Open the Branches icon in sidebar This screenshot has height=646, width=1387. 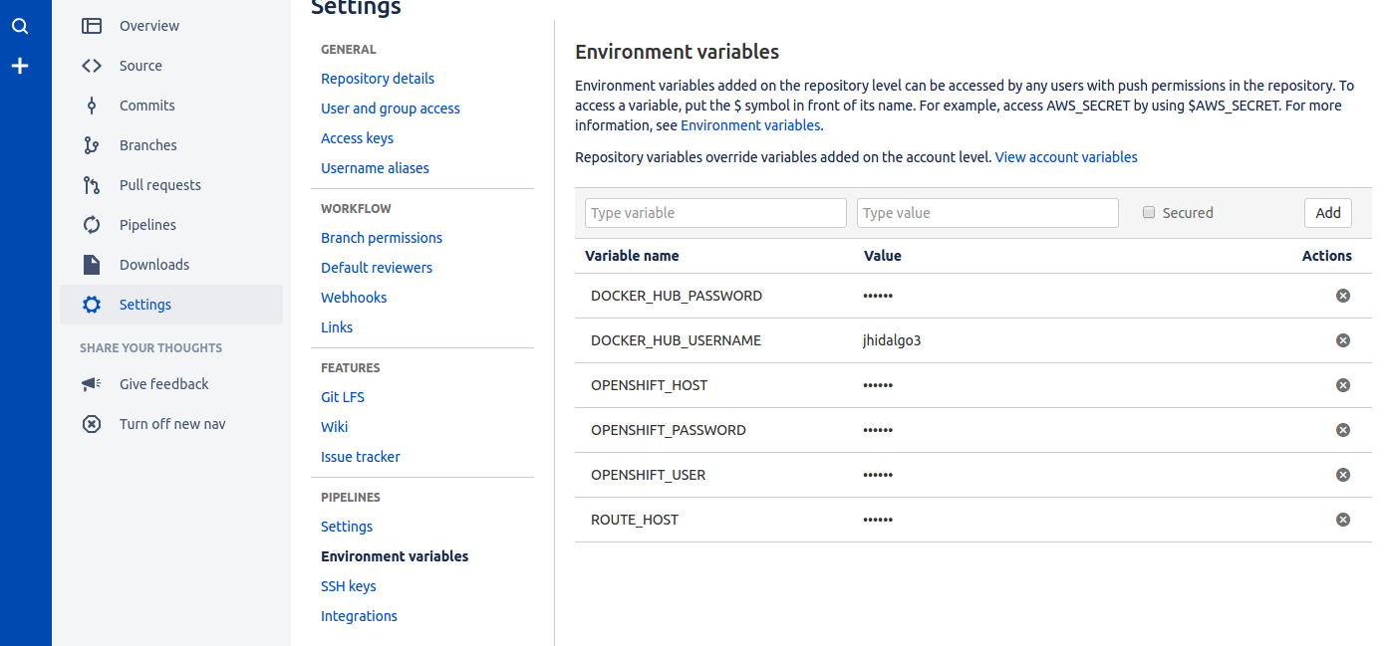tap(92, 145)
